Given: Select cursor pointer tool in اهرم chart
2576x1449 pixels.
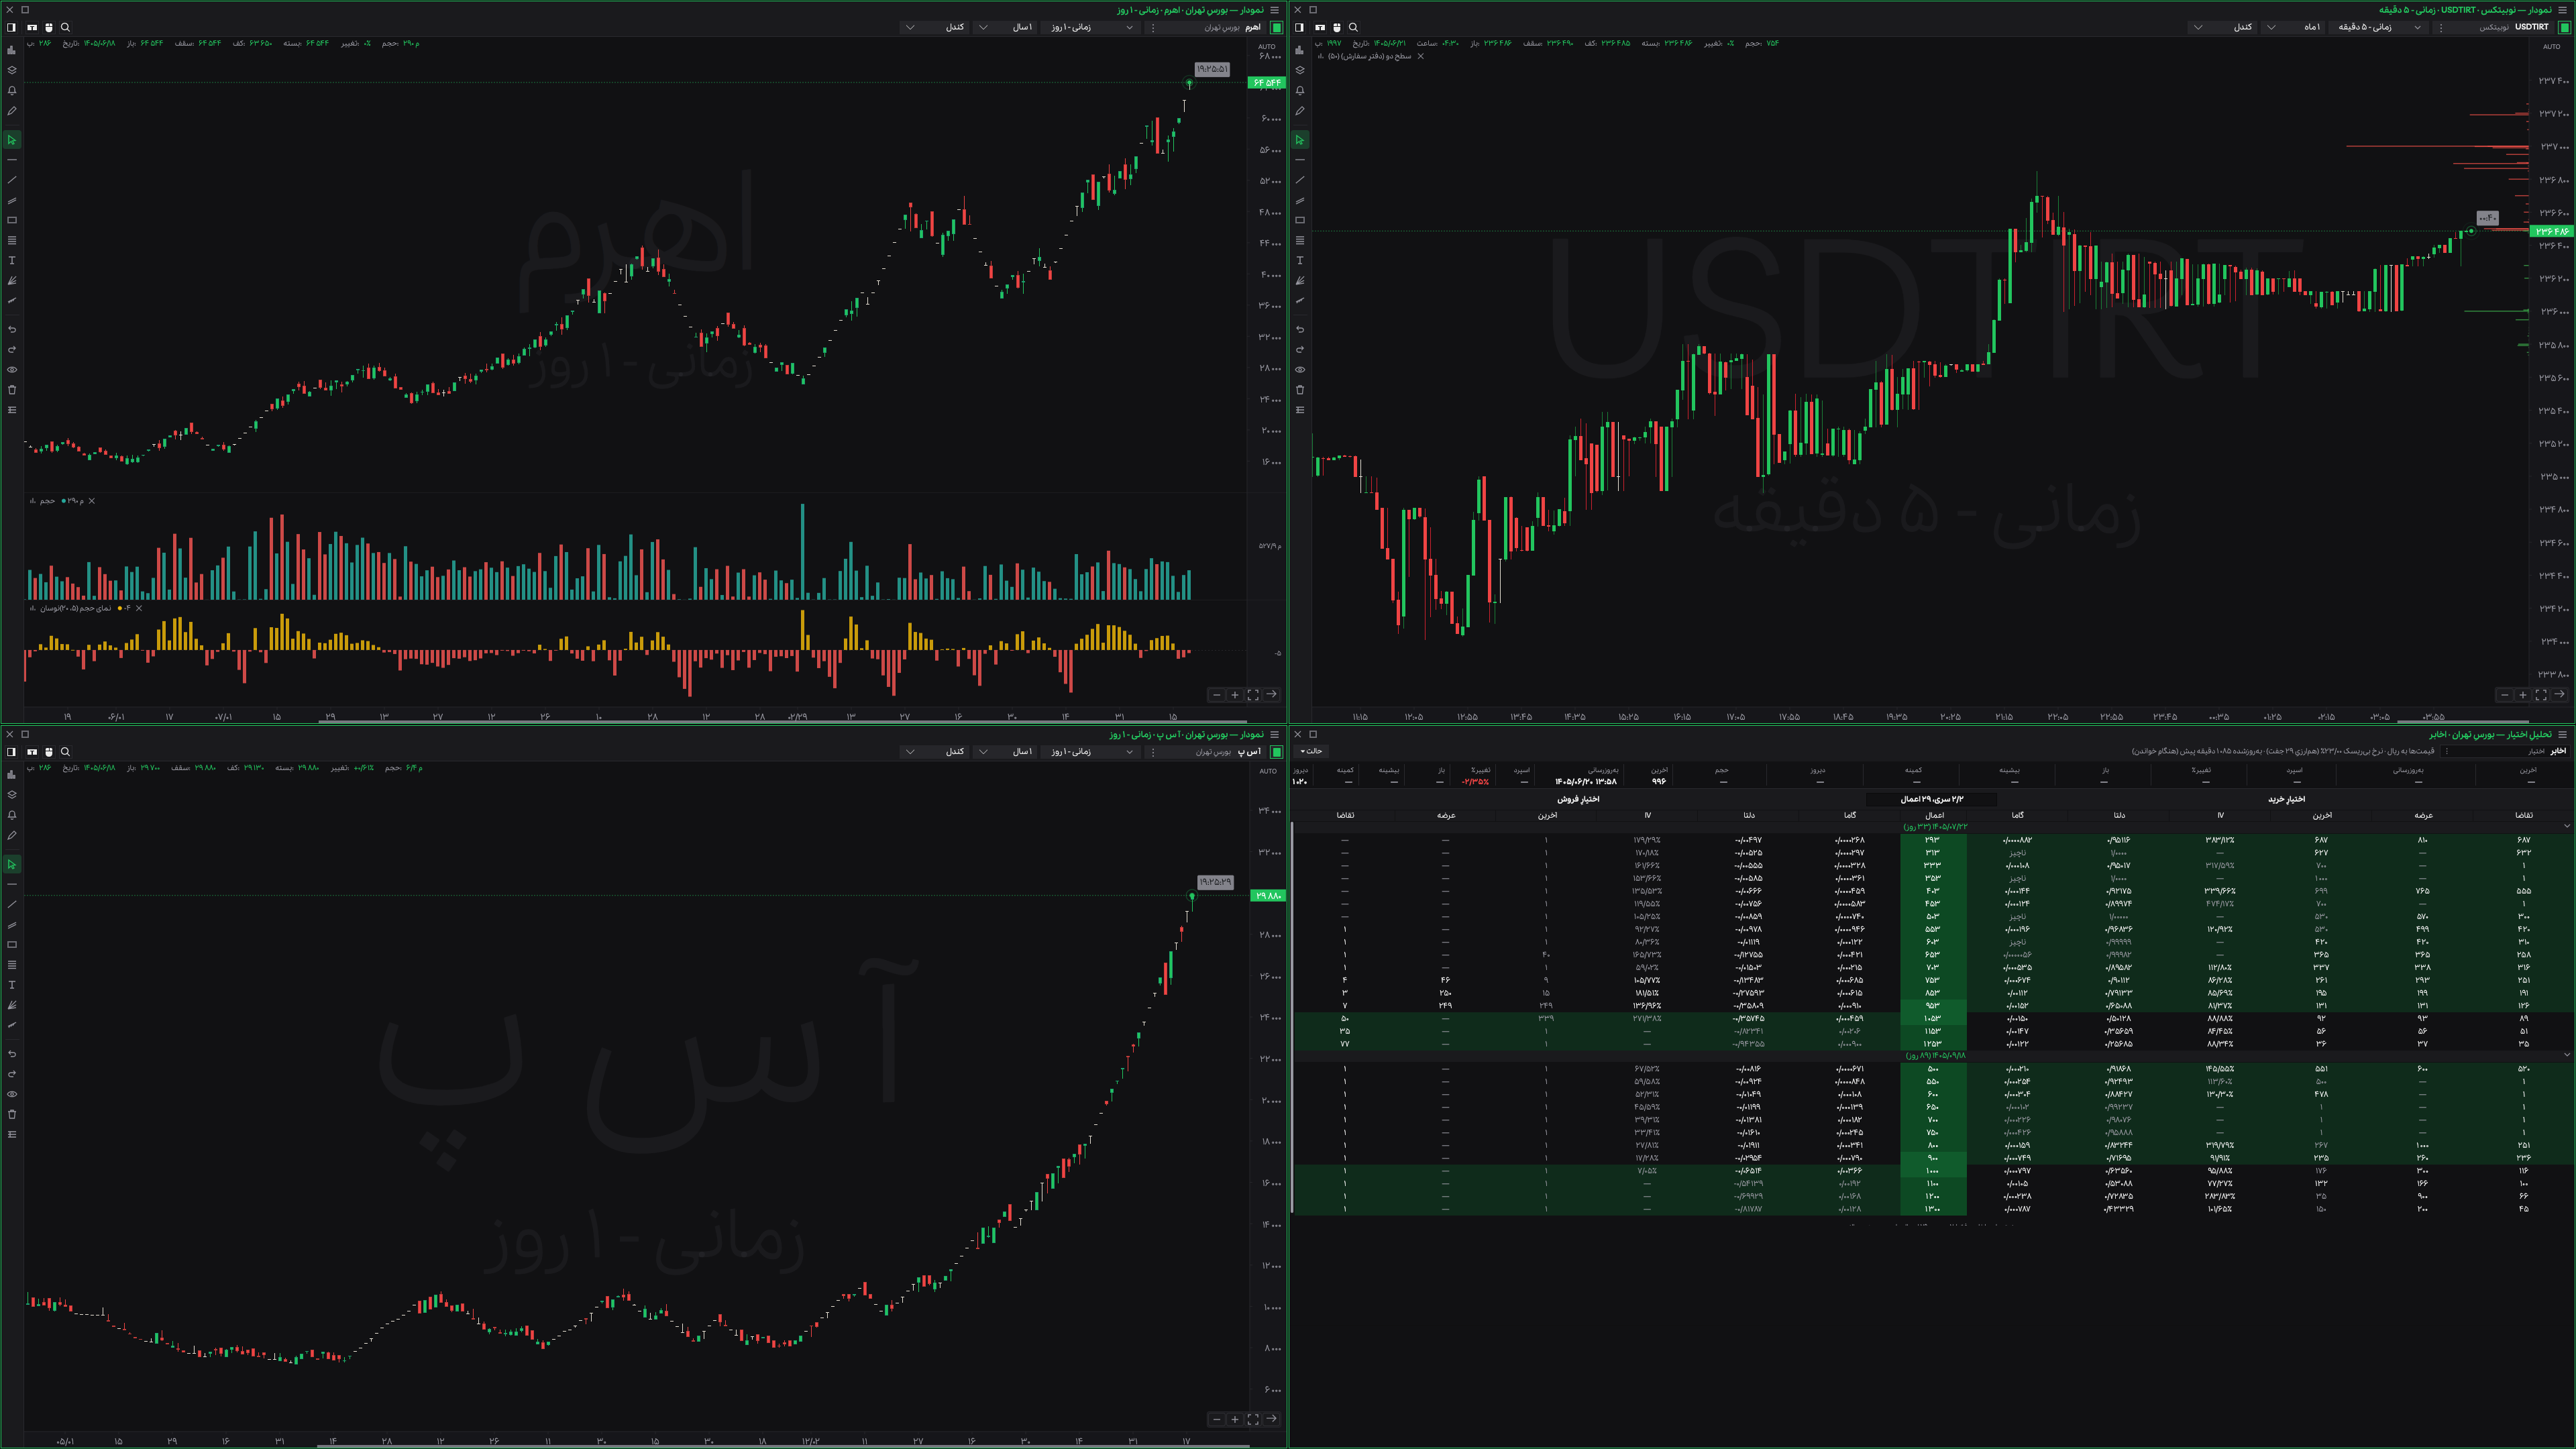Looking at the screenshot, I should pyautogui.click(x=12, y=140).
